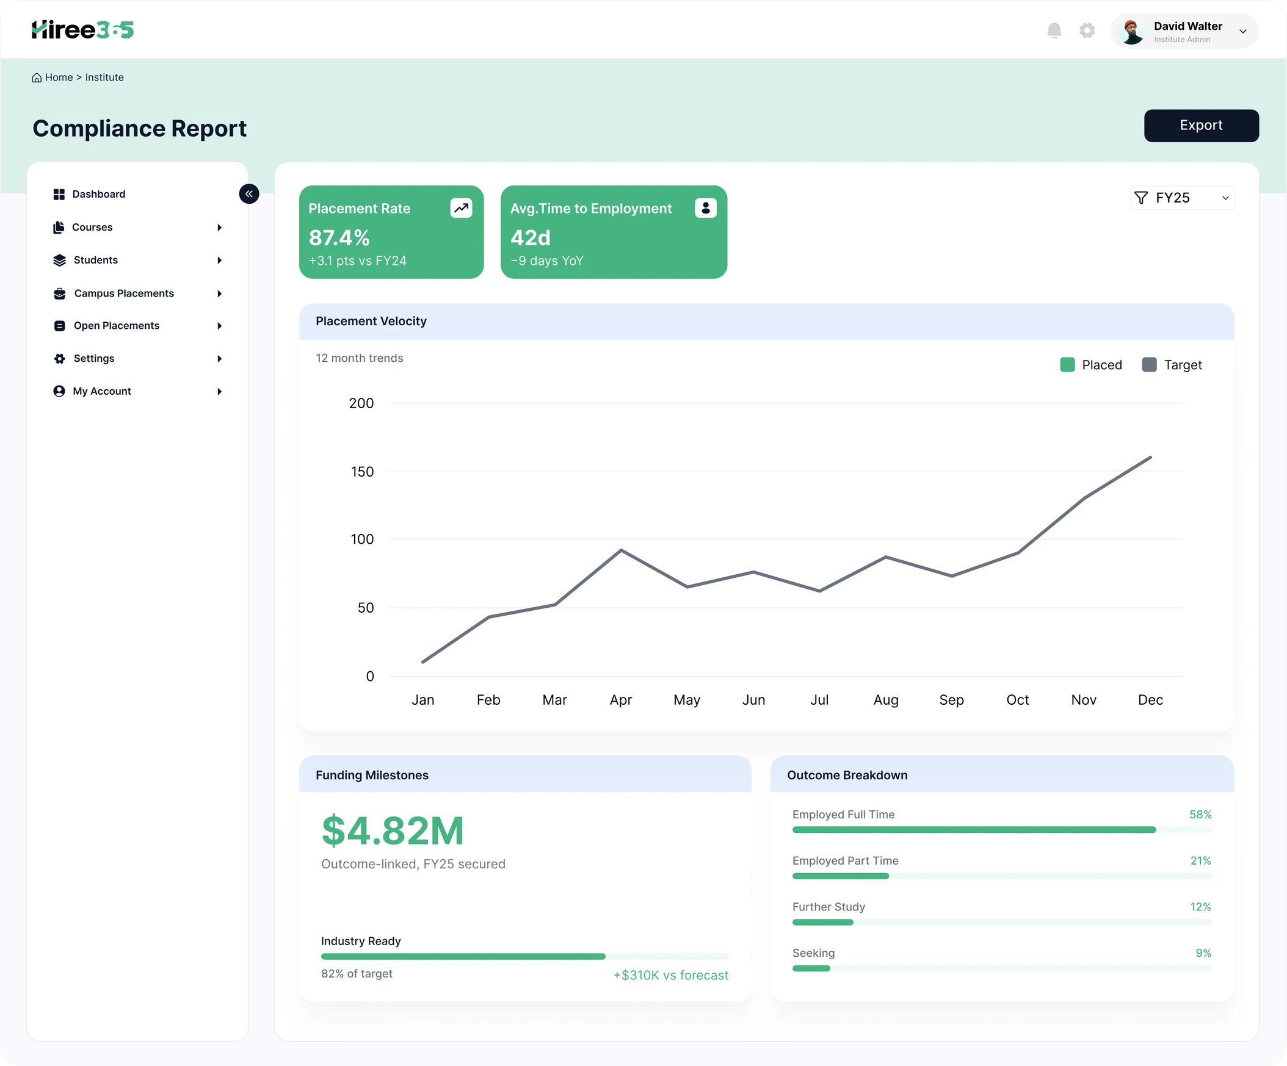The image size is (1287, 1066).
Task: Click the home icon in breadcrumb
Action: pos(37,78)
